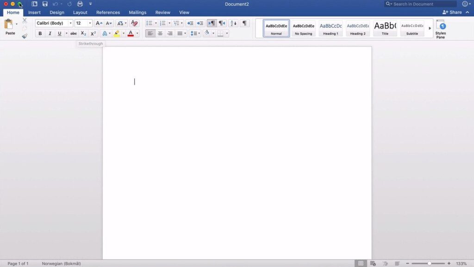Apply strikethrough formatting
This screenshot has width=474, height=267.
tap(73, 33)
